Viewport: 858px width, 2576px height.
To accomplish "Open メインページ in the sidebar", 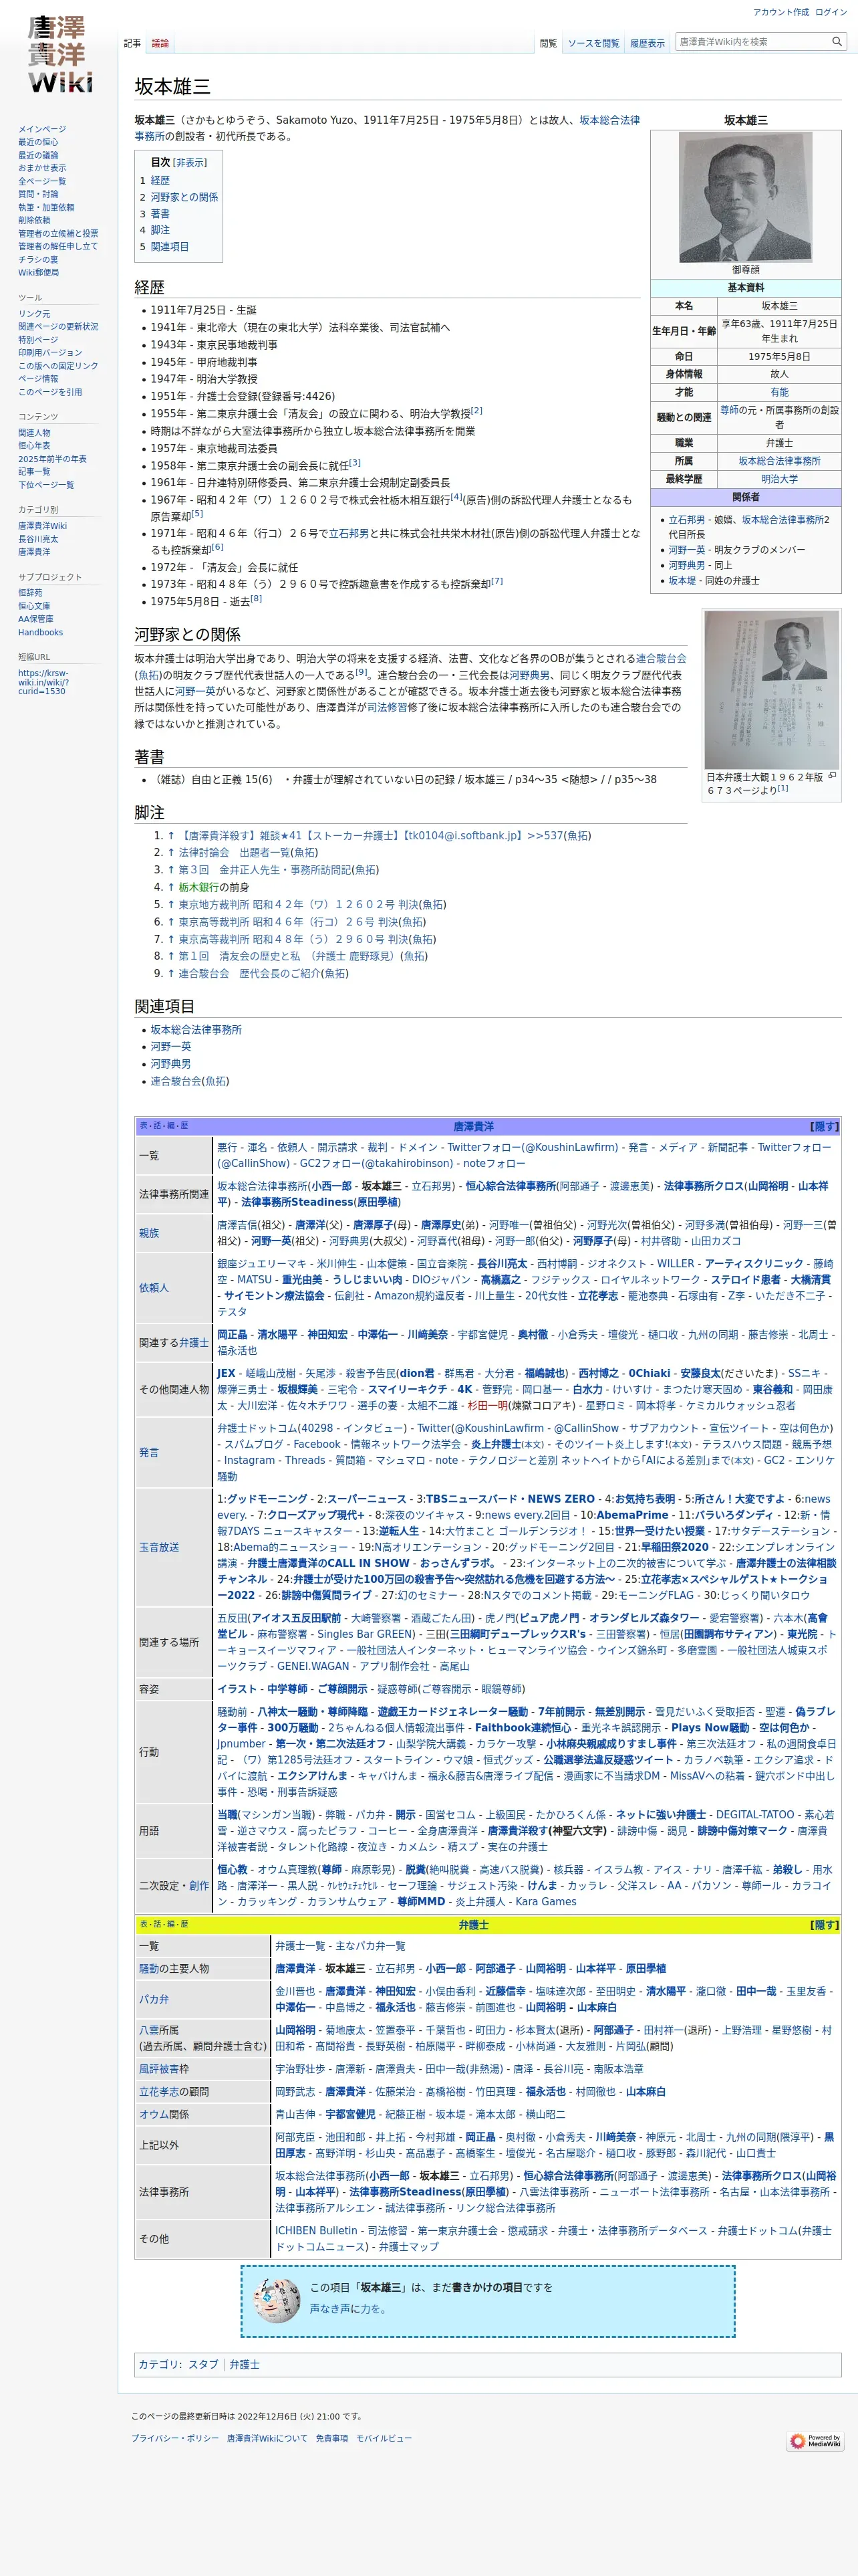I will tap(42, 129).
